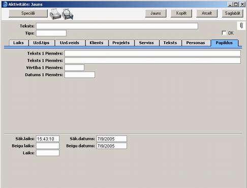Image resolution: width=247 pixels, height=188 pixels.
Task: Open print preview with the magnifier icon
Action: [68, 14]
